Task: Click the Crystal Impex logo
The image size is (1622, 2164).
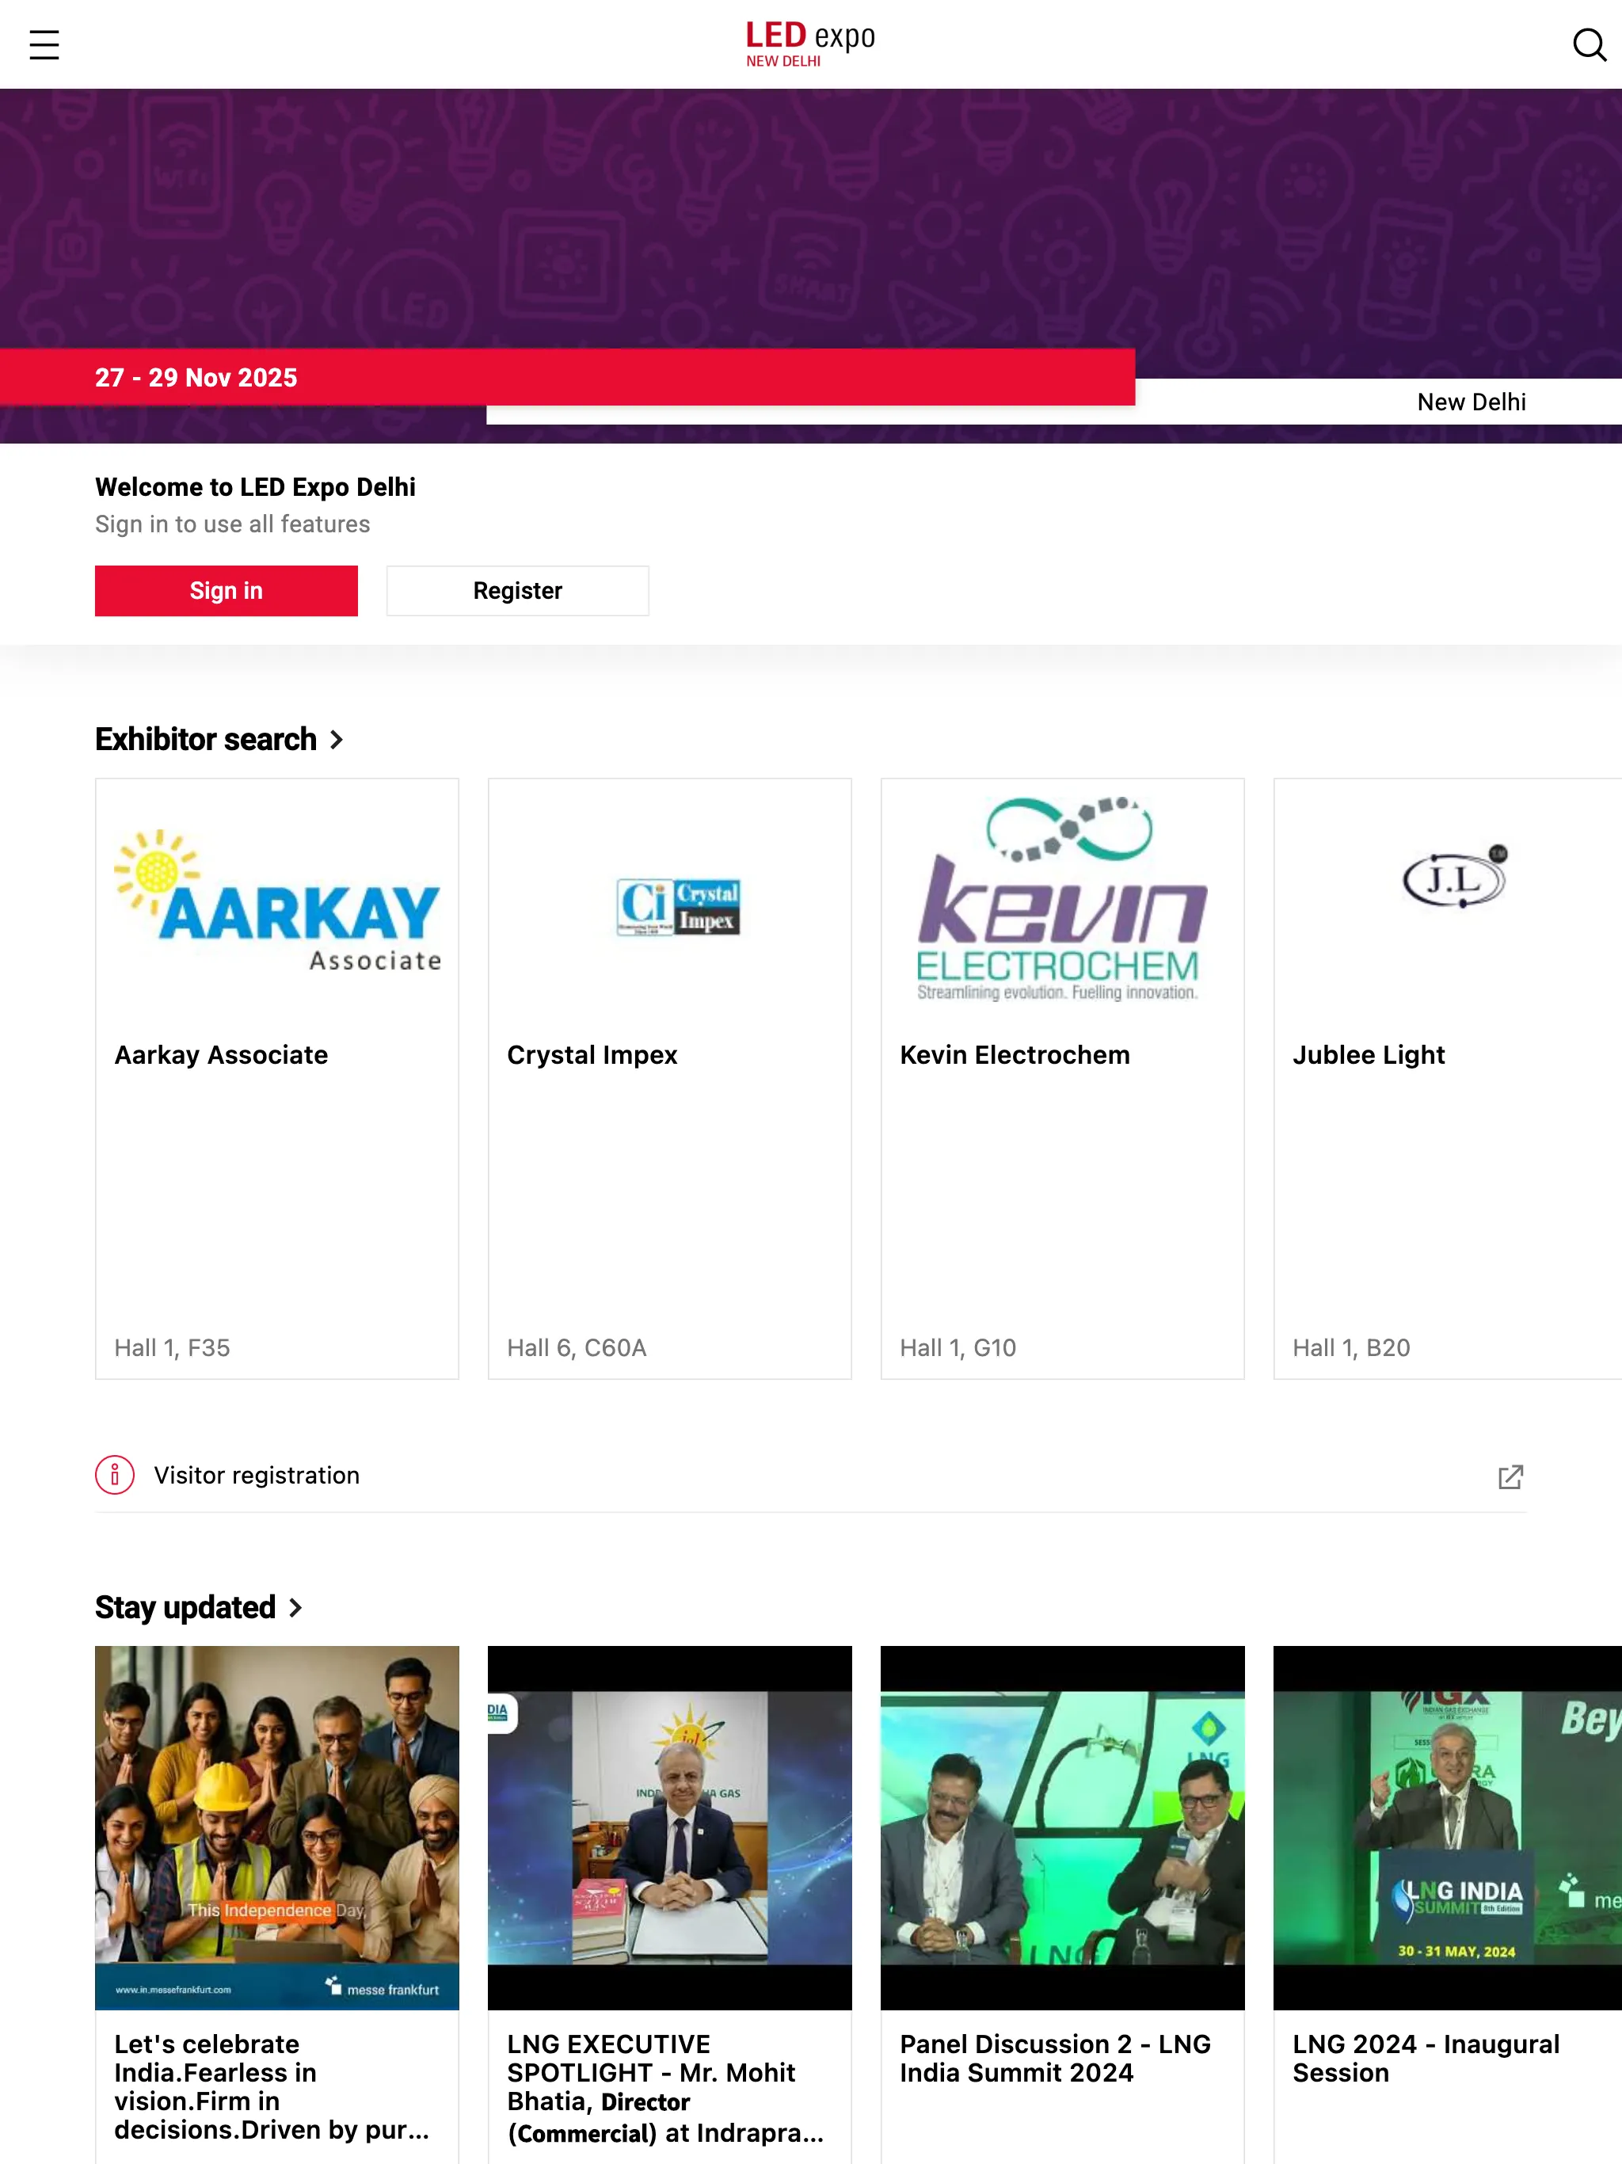Action: pos(678,907)
